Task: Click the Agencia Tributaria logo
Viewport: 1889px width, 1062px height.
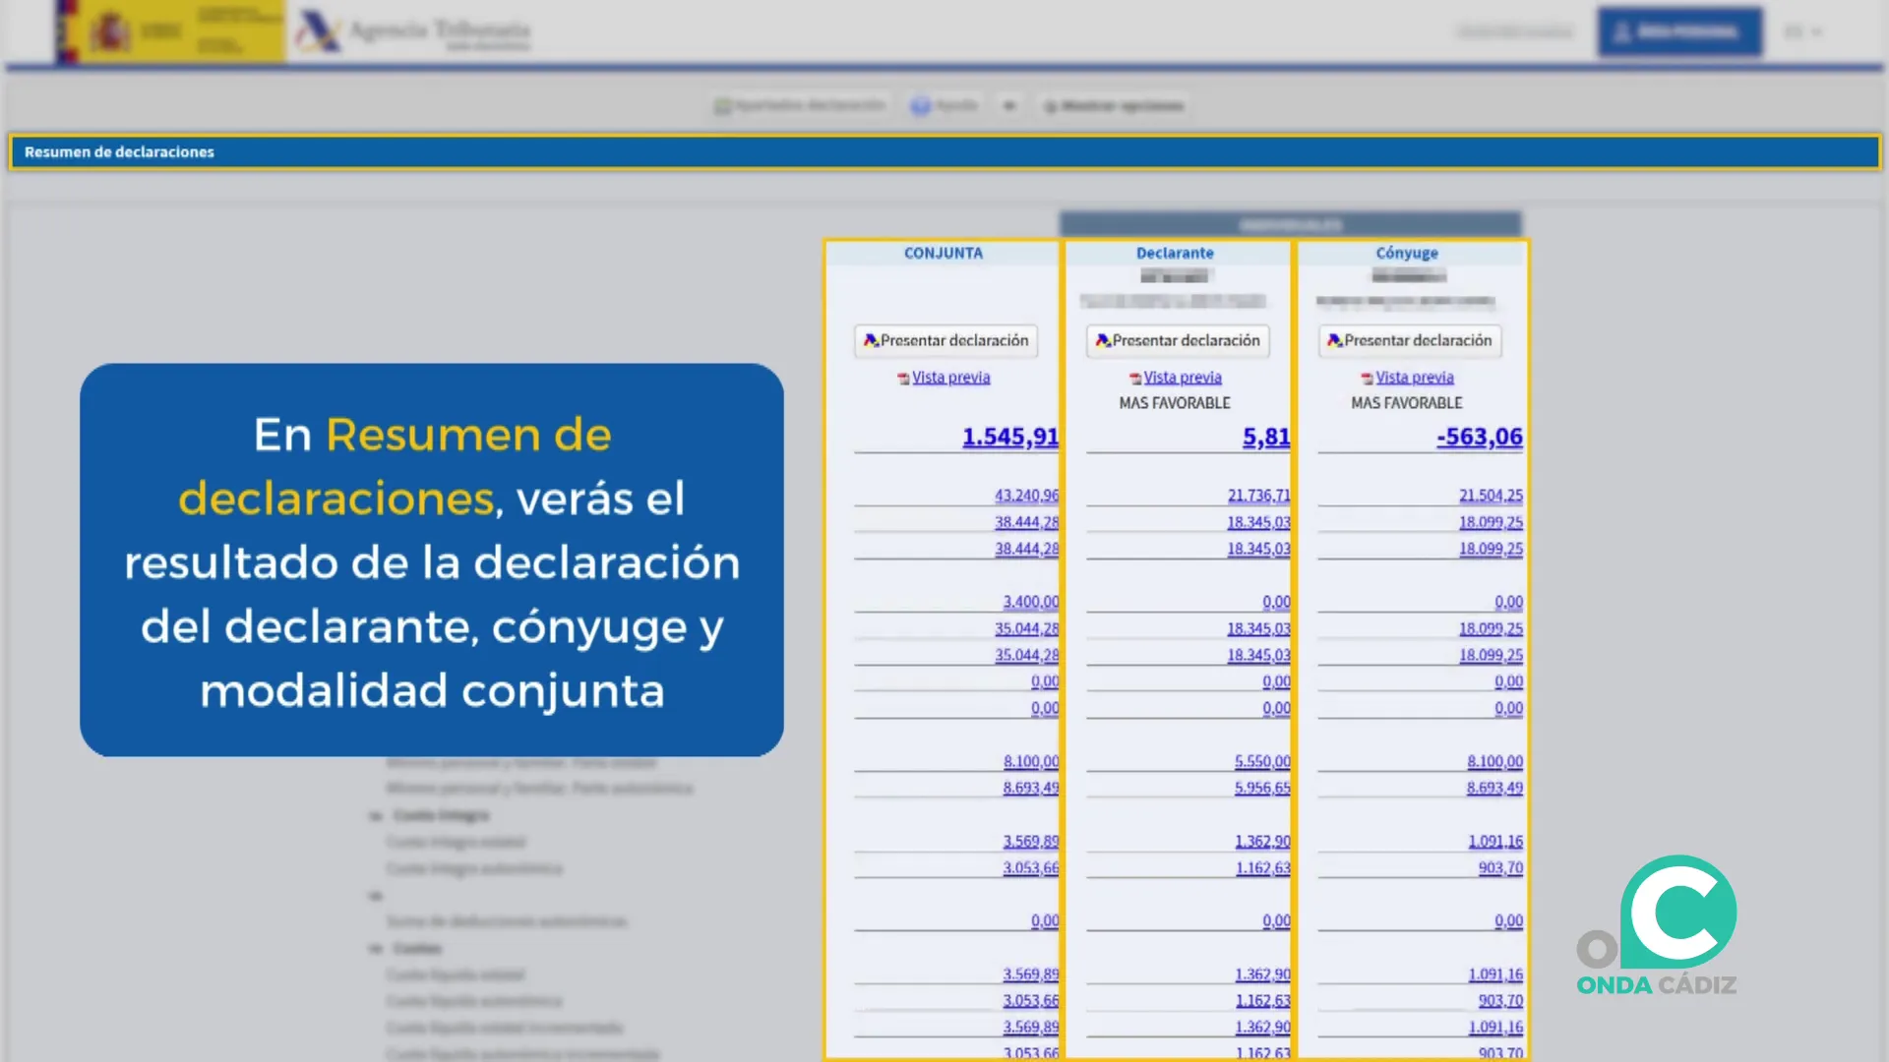Action: pos(413,31)
